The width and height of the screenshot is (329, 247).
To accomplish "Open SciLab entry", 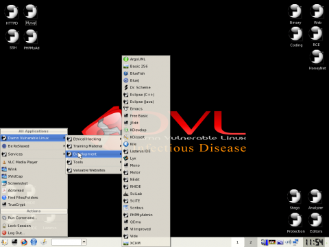I will click(x=146, y=193).
